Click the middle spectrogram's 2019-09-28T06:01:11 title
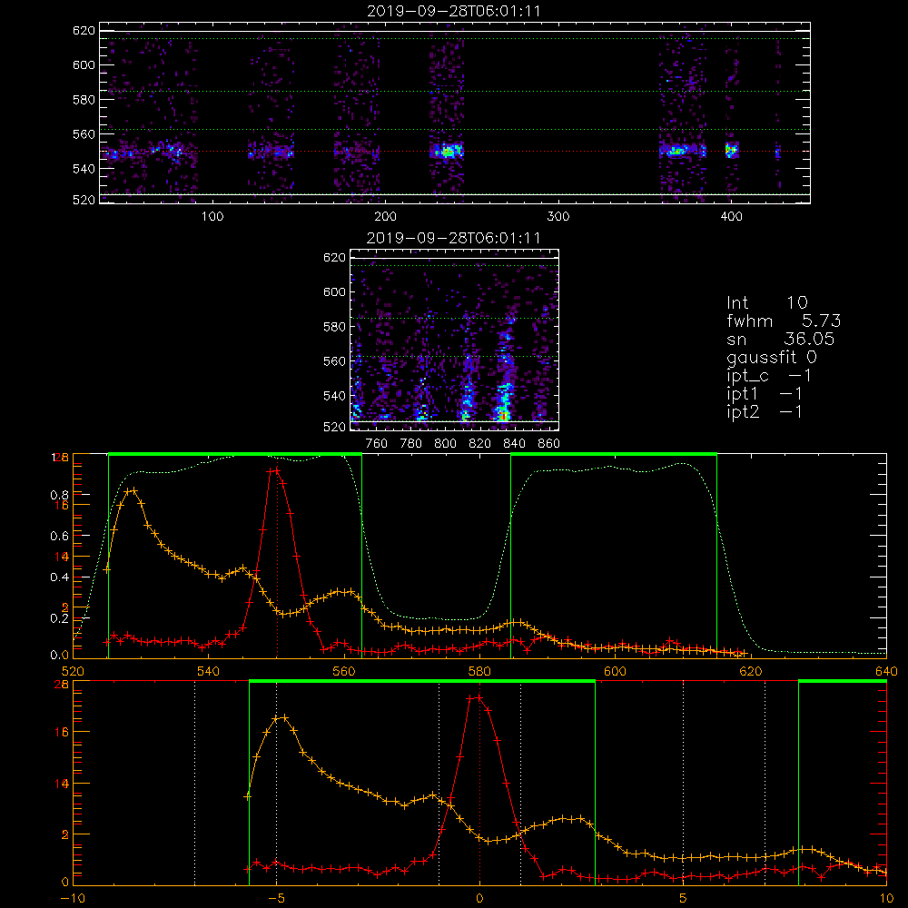 click(x=454, y=238)
